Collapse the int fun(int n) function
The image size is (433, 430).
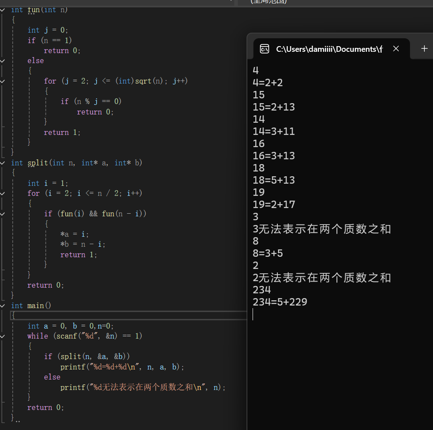[x=3, y=10]
